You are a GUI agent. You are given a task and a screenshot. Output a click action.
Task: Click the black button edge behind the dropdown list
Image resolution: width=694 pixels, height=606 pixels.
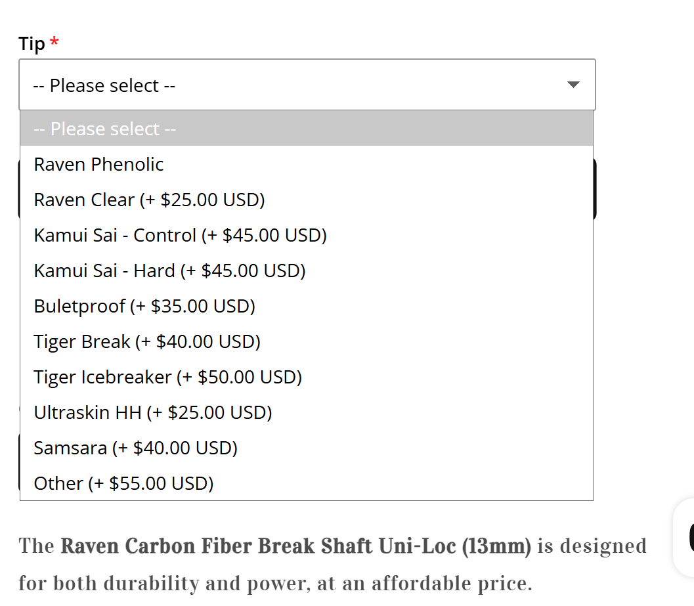point(595,190)
